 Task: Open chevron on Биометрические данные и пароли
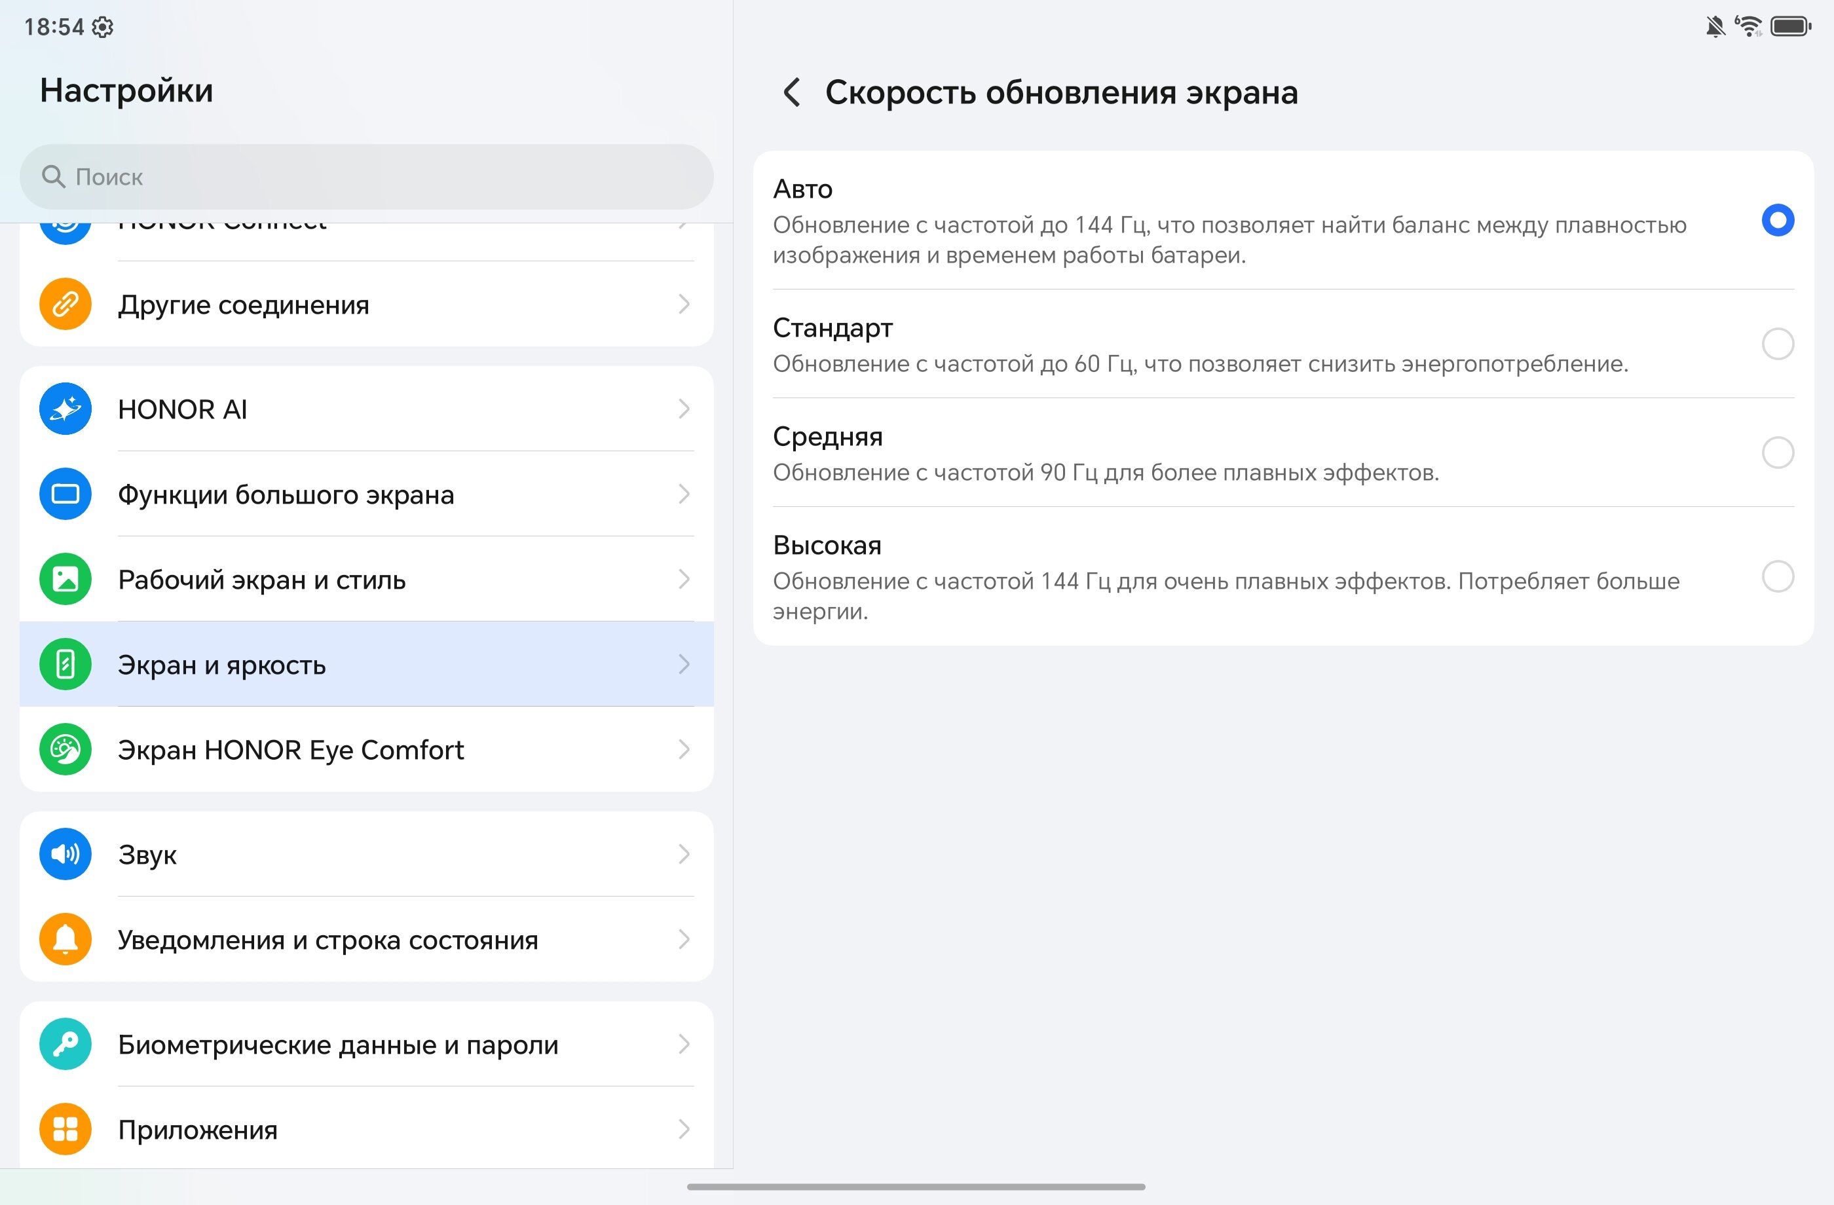(x=684, y=1044)
